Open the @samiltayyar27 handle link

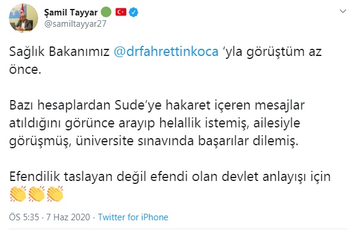(x=75, y=24)
